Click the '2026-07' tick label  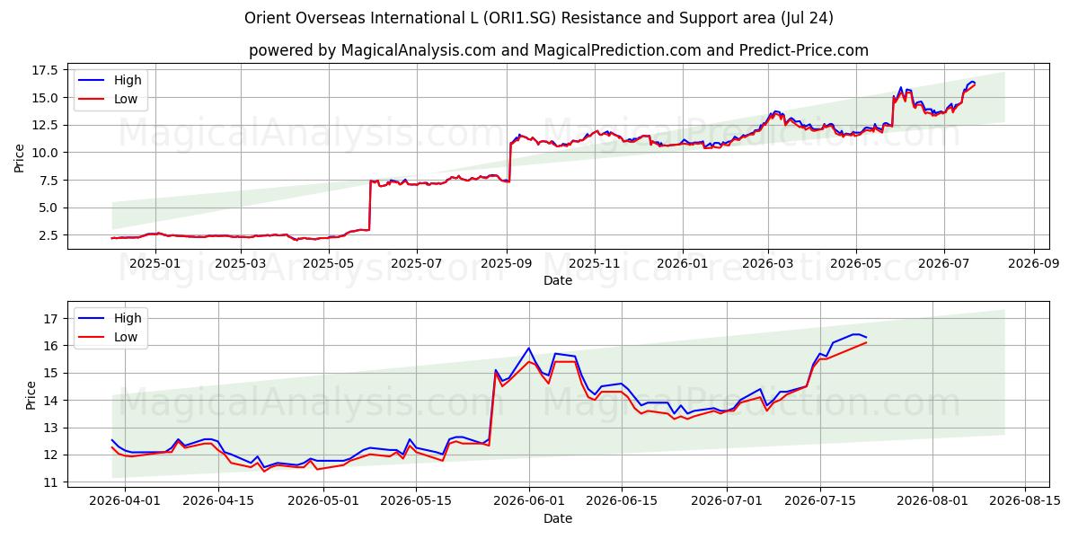click(x=943, y=263)
